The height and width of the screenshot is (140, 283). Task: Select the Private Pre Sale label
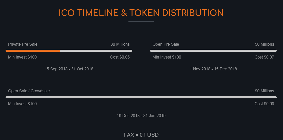[x=23, y=44]
